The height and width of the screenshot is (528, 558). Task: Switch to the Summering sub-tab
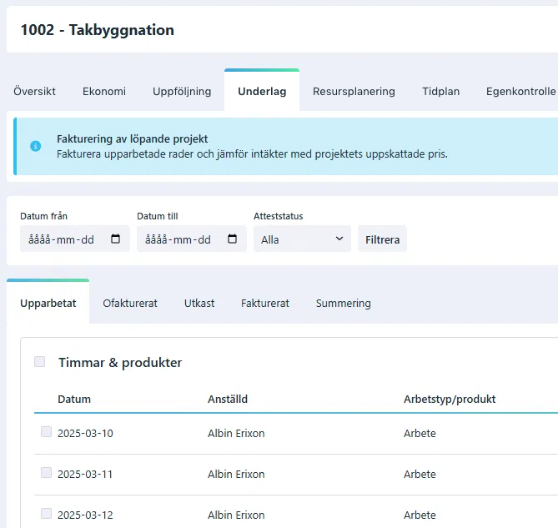[343, 304]
